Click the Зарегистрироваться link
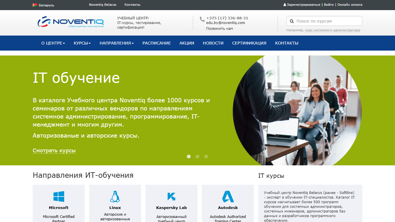Image resolution: width=395 pixels, height=222 pixels. pos(304,5)
